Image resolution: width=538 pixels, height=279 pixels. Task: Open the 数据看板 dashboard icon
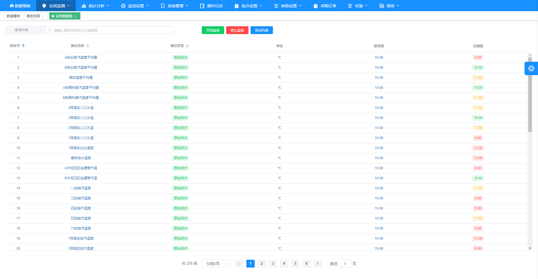point(11,5)
